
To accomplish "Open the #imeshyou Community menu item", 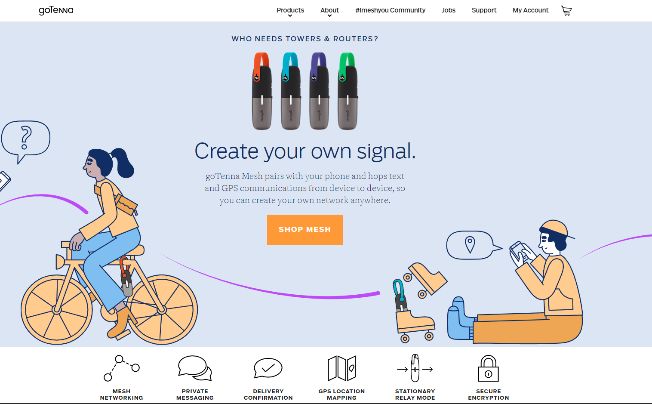I will coord(390,10).
